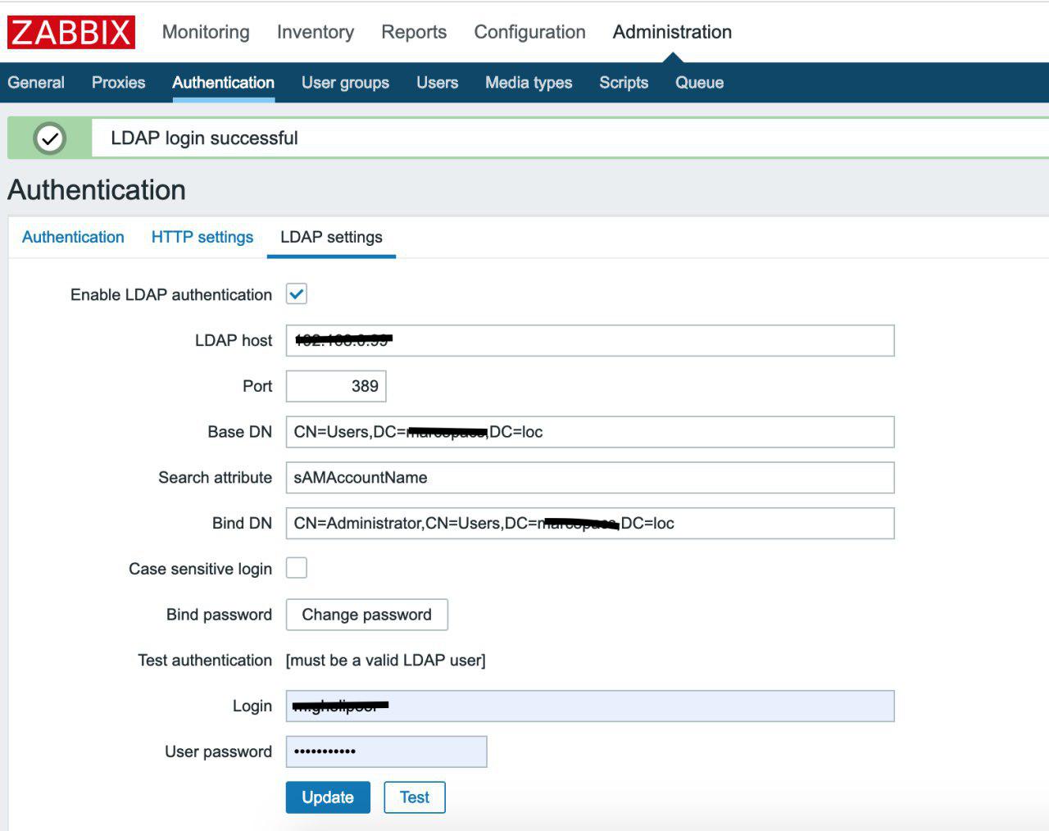Switch to the Authentication settings tab
The height and width of the screenshot is (831, 1049).
coord(73,237)
